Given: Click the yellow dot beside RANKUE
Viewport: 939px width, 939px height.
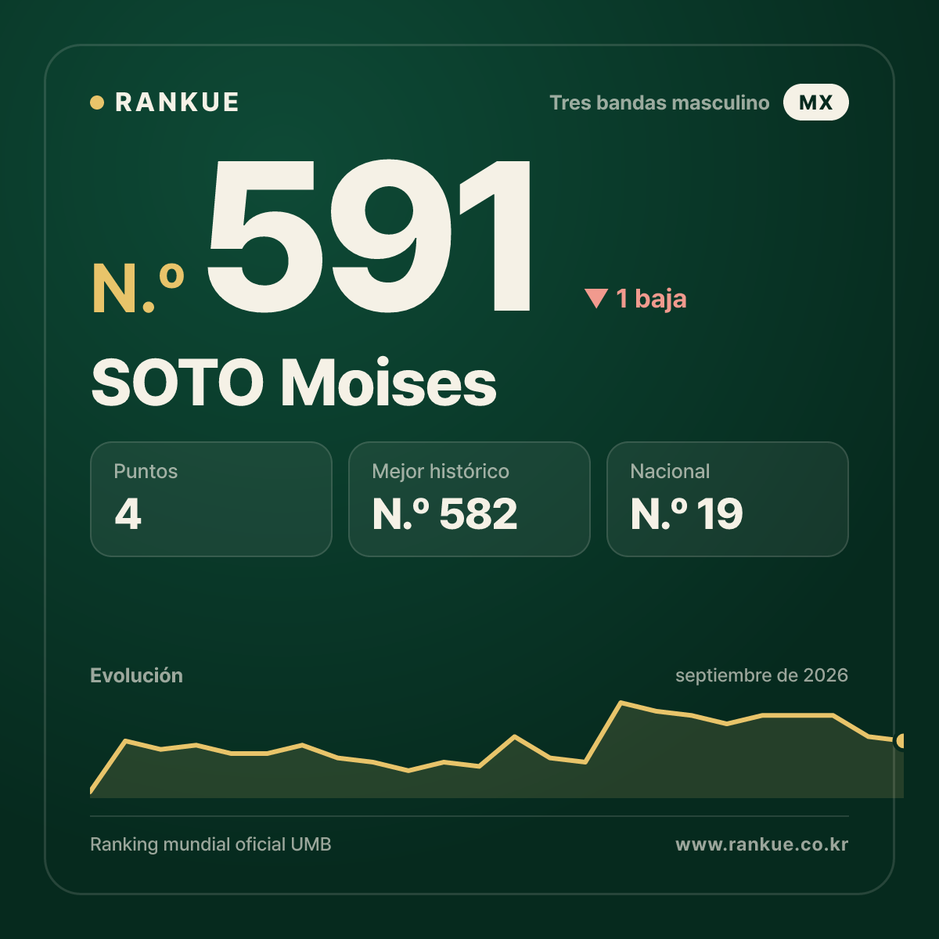Looking at the screenshot, I should click(97, 103).
